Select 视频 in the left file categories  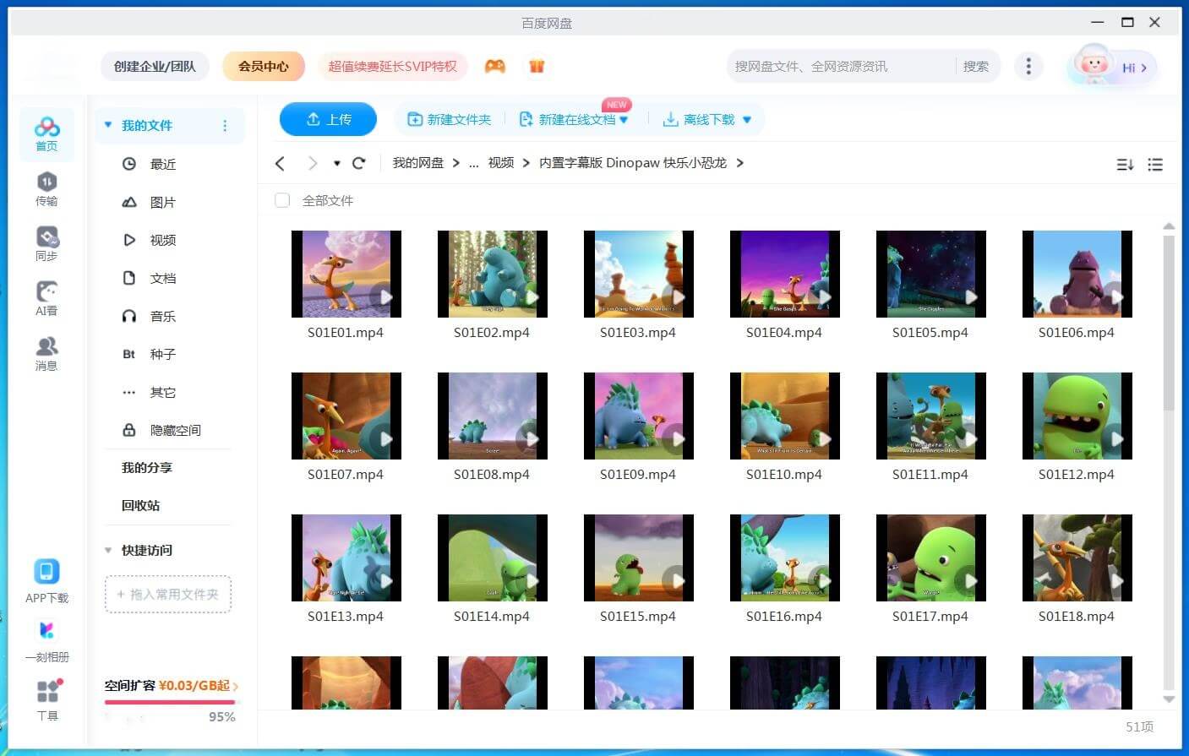162,240
